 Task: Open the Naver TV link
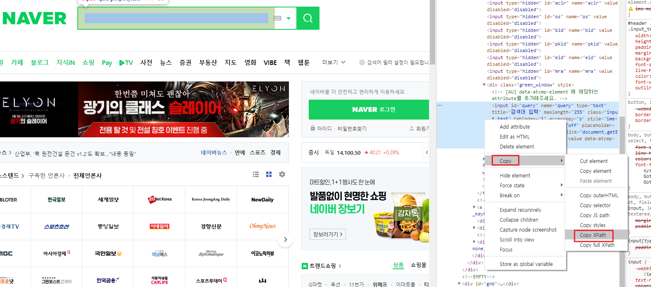(x=126, y=63)
